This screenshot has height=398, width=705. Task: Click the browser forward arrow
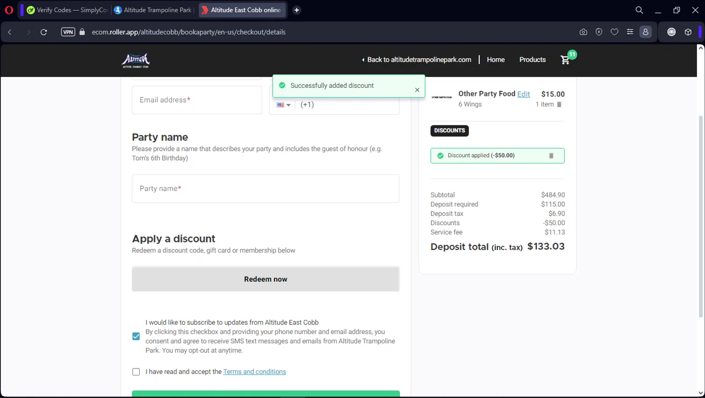pos(28,32)
